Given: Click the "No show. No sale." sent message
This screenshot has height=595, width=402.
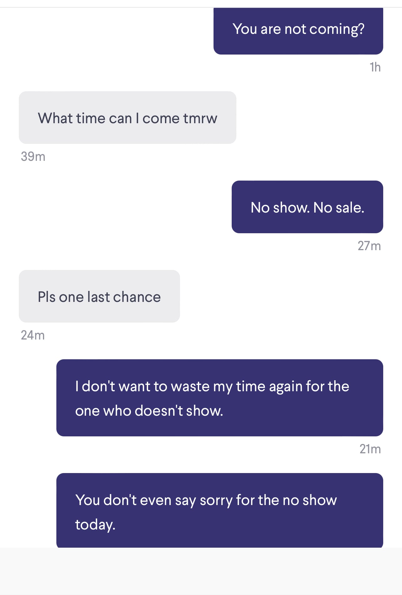Looking at the screenshot, I should click(307, 207).
